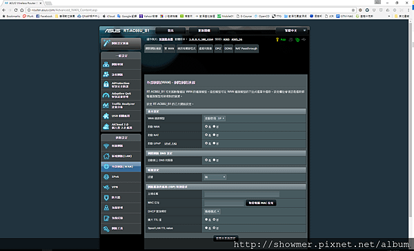Open the Guest Network sidebar icon

tap(106, 74)
